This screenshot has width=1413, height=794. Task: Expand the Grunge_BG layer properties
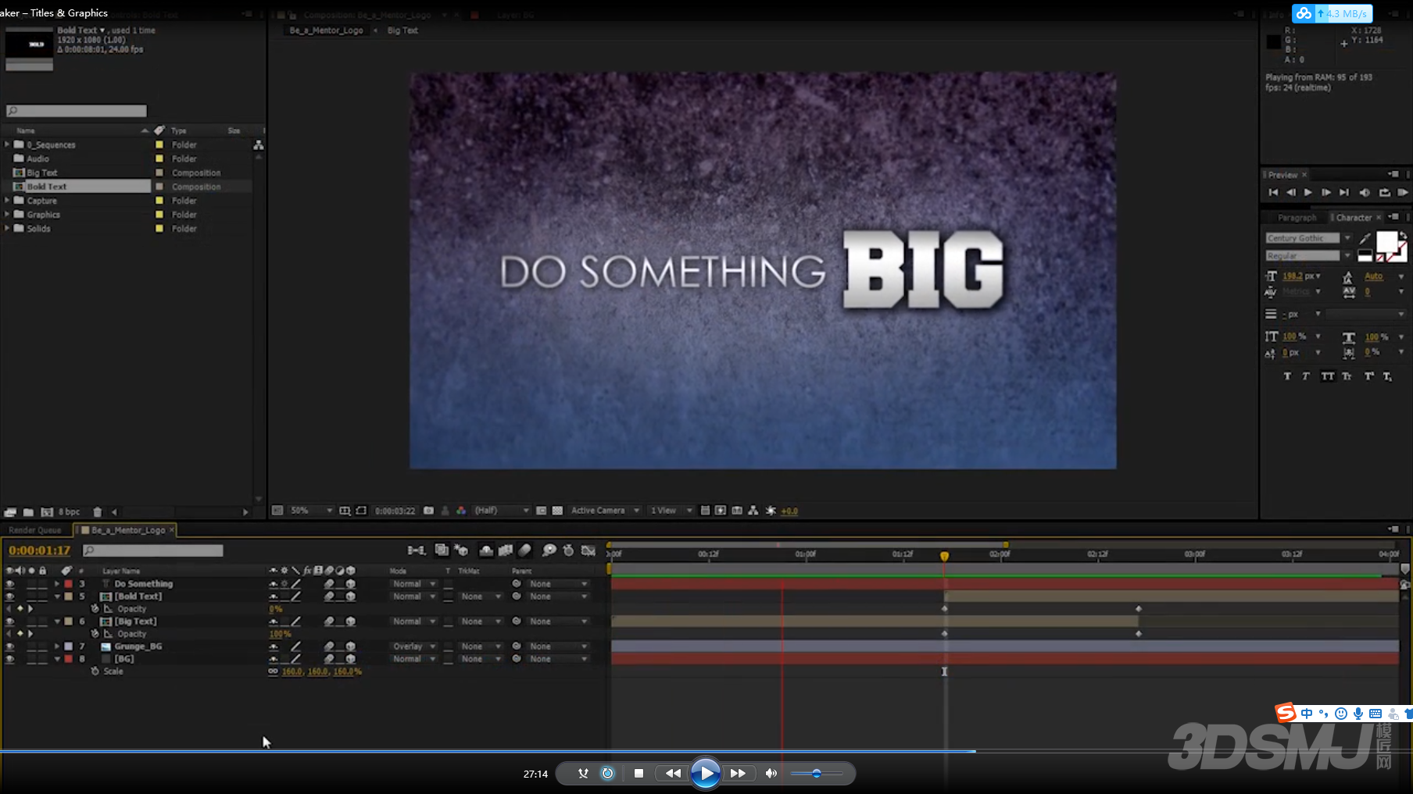tap(56, 646)
